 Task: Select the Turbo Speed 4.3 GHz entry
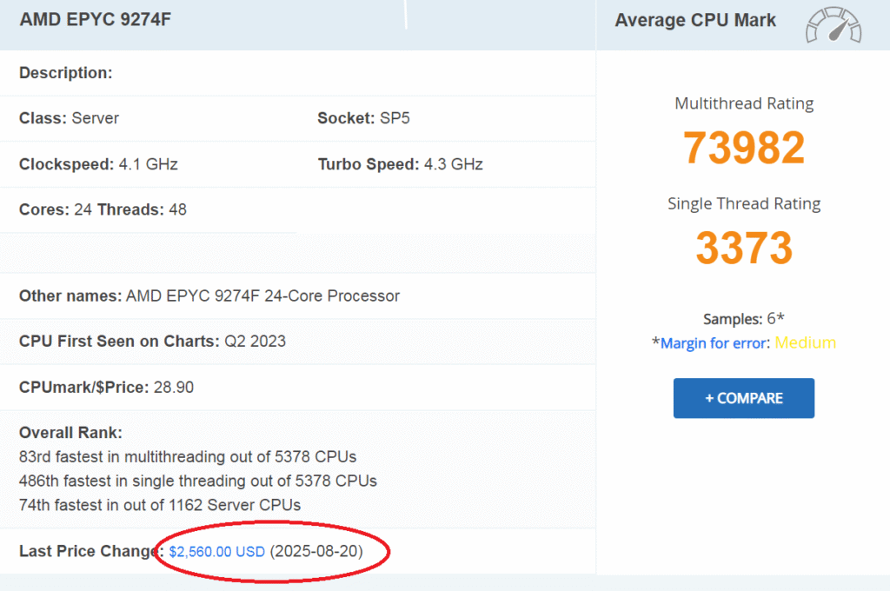400,164
